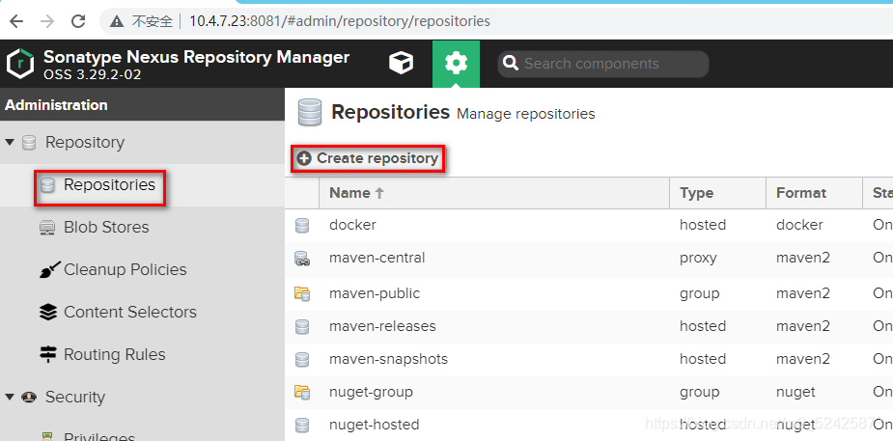Click the 'group' type cell of maven-public
This screenshot has width=893, height=441.
[x=699, y=293]
